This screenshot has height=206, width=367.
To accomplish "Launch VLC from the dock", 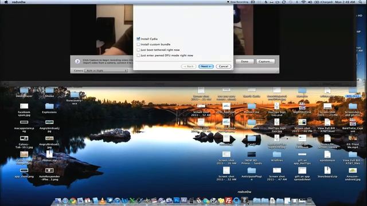I will coord(102,200).
